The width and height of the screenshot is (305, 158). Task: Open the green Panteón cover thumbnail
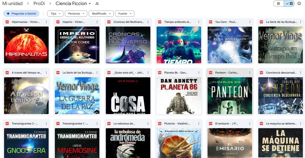(x=230, y=96)
